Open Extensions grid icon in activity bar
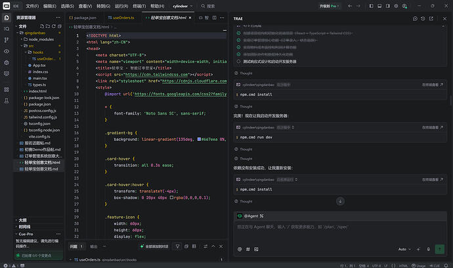This screenshot has height=268, width=453. click(7, 89)
